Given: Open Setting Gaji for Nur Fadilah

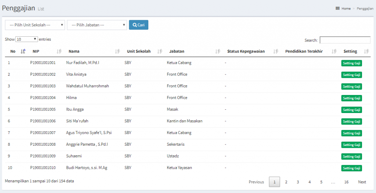Looking at the screenshot, I should (351, 63).
